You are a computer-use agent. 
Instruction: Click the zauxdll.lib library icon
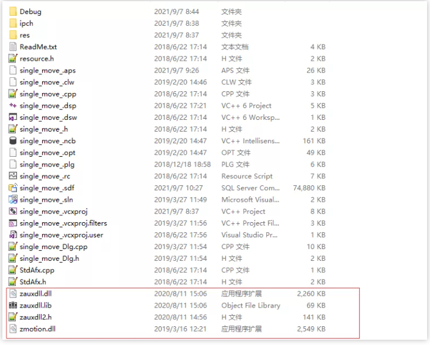[x=13, y=305]
